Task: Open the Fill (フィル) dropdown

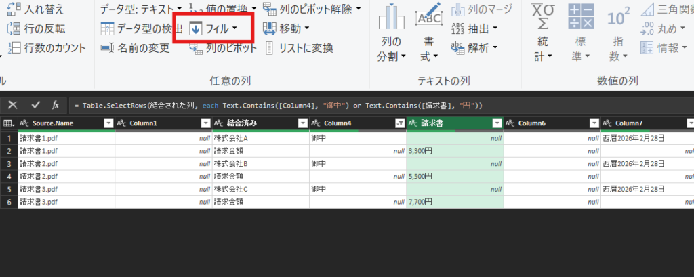Action: tap(213, 28)
